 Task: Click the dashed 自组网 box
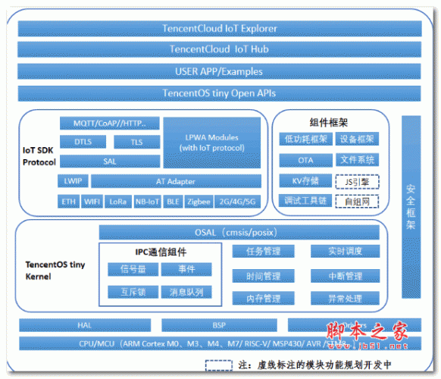(357, 202)
